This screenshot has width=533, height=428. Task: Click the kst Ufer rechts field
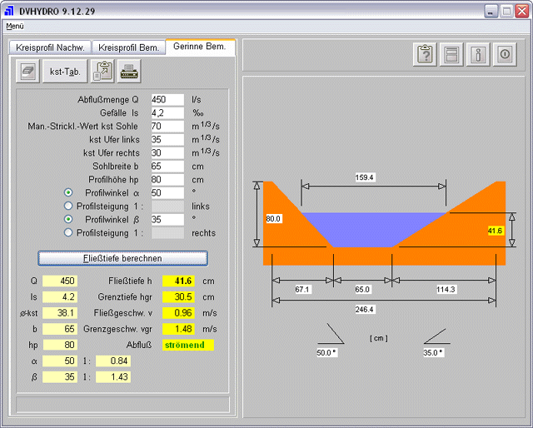[167, 152]
